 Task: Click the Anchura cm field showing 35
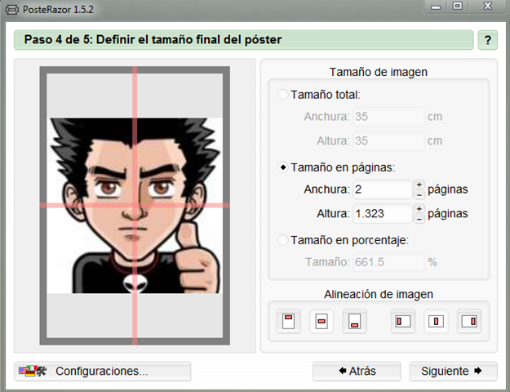coord(388,117)
